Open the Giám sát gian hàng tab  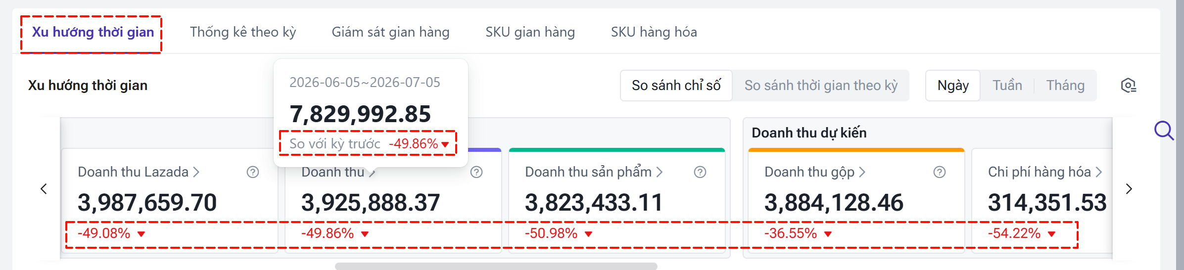click(390, 32)
